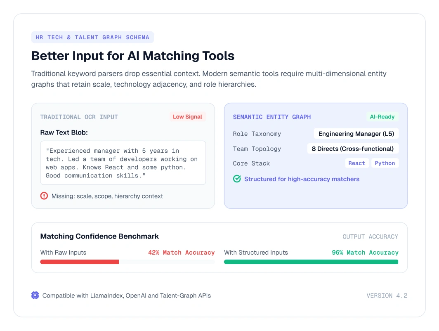Click Structured for high-accuracy matchers text
This screenshot has height=331, width=439.
(x=302, y=179)
